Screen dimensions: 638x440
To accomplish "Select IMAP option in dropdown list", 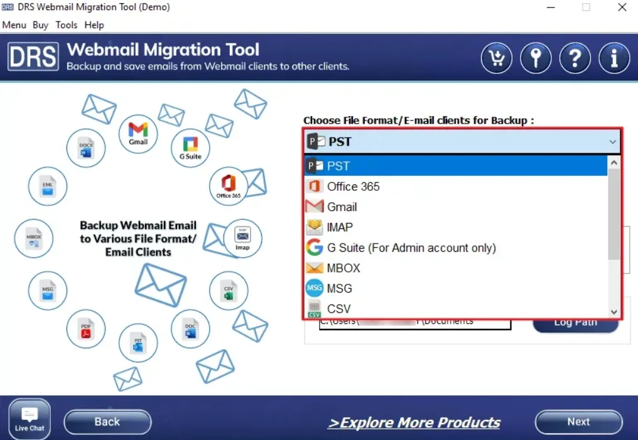I will click(340, 227).
